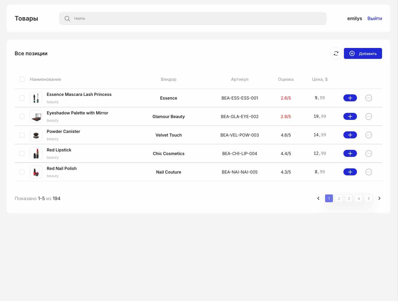Open more options for Essence Mascara row
398x301 pixels.
tap(368, 98)
